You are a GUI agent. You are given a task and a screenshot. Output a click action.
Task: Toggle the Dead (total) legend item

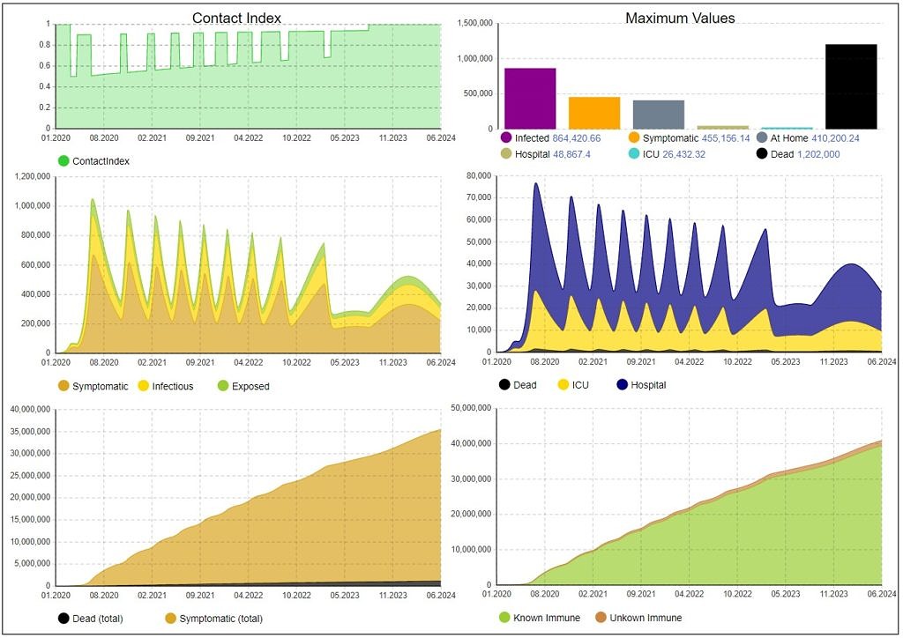pos(91,619)
